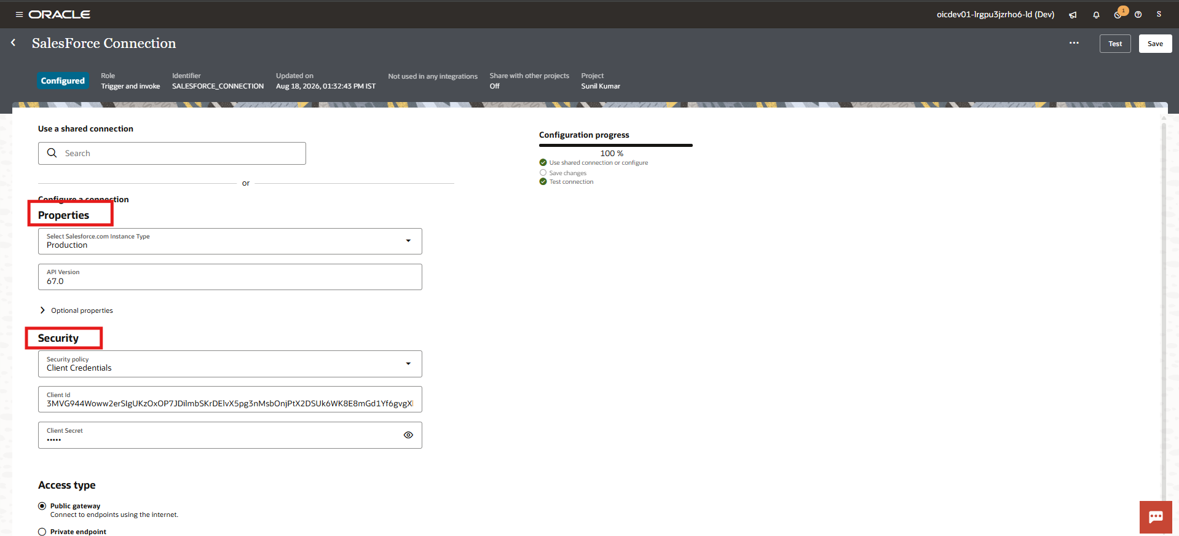Focus the shared connection Search field

[x=172, y=153]
